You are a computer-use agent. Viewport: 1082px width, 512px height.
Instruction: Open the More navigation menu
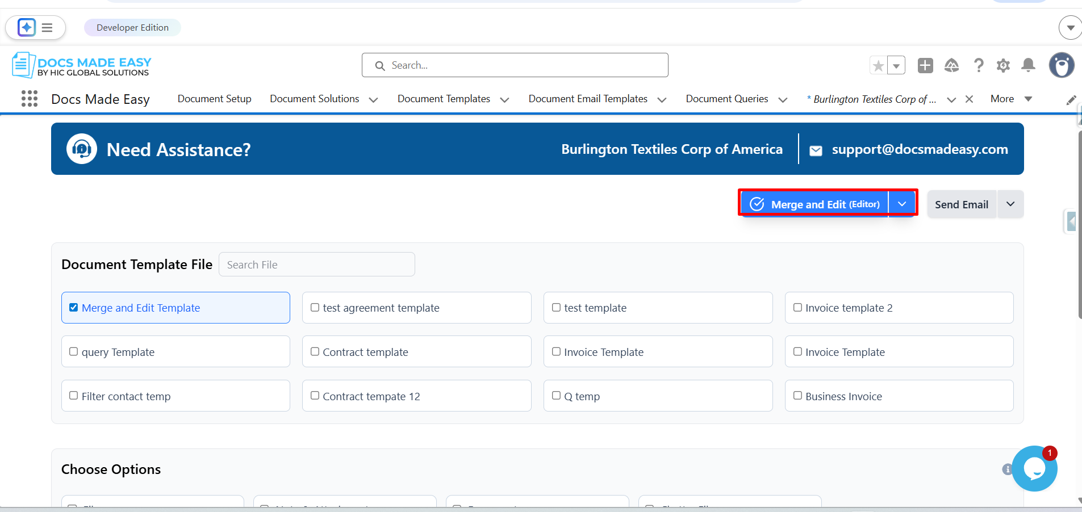click(x=1010, y=99)
